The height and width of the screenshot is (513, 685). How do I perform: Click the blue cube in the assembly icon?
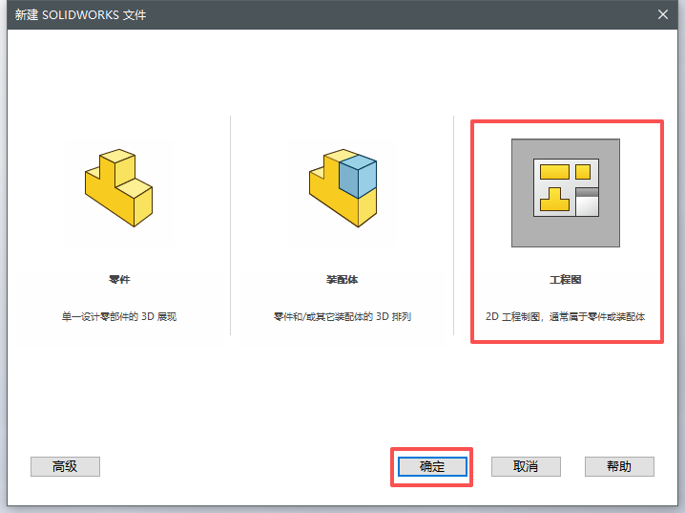click(357, 177)
